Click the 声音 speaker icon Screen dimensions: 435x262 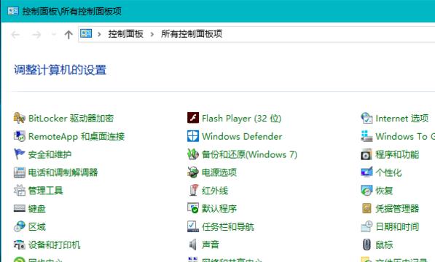coord(193,245)
